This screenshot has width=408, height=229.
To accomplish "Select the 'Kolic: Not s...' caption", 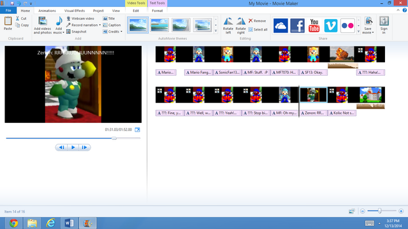I will (x=342, y=113).
